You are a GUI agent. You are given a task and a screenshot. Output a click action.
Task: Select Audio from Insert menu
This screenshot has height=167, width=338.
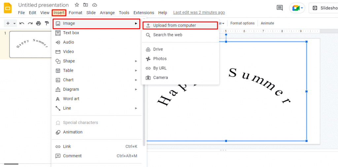click(x=97, y=42)
